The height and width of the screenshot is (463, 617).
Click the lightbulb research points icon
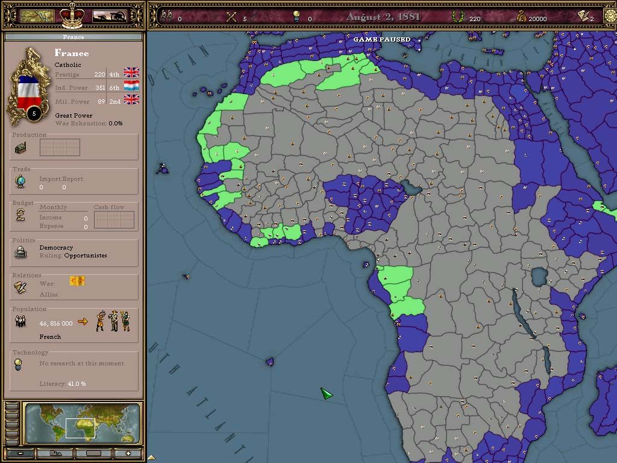click(x=296, y=16)
